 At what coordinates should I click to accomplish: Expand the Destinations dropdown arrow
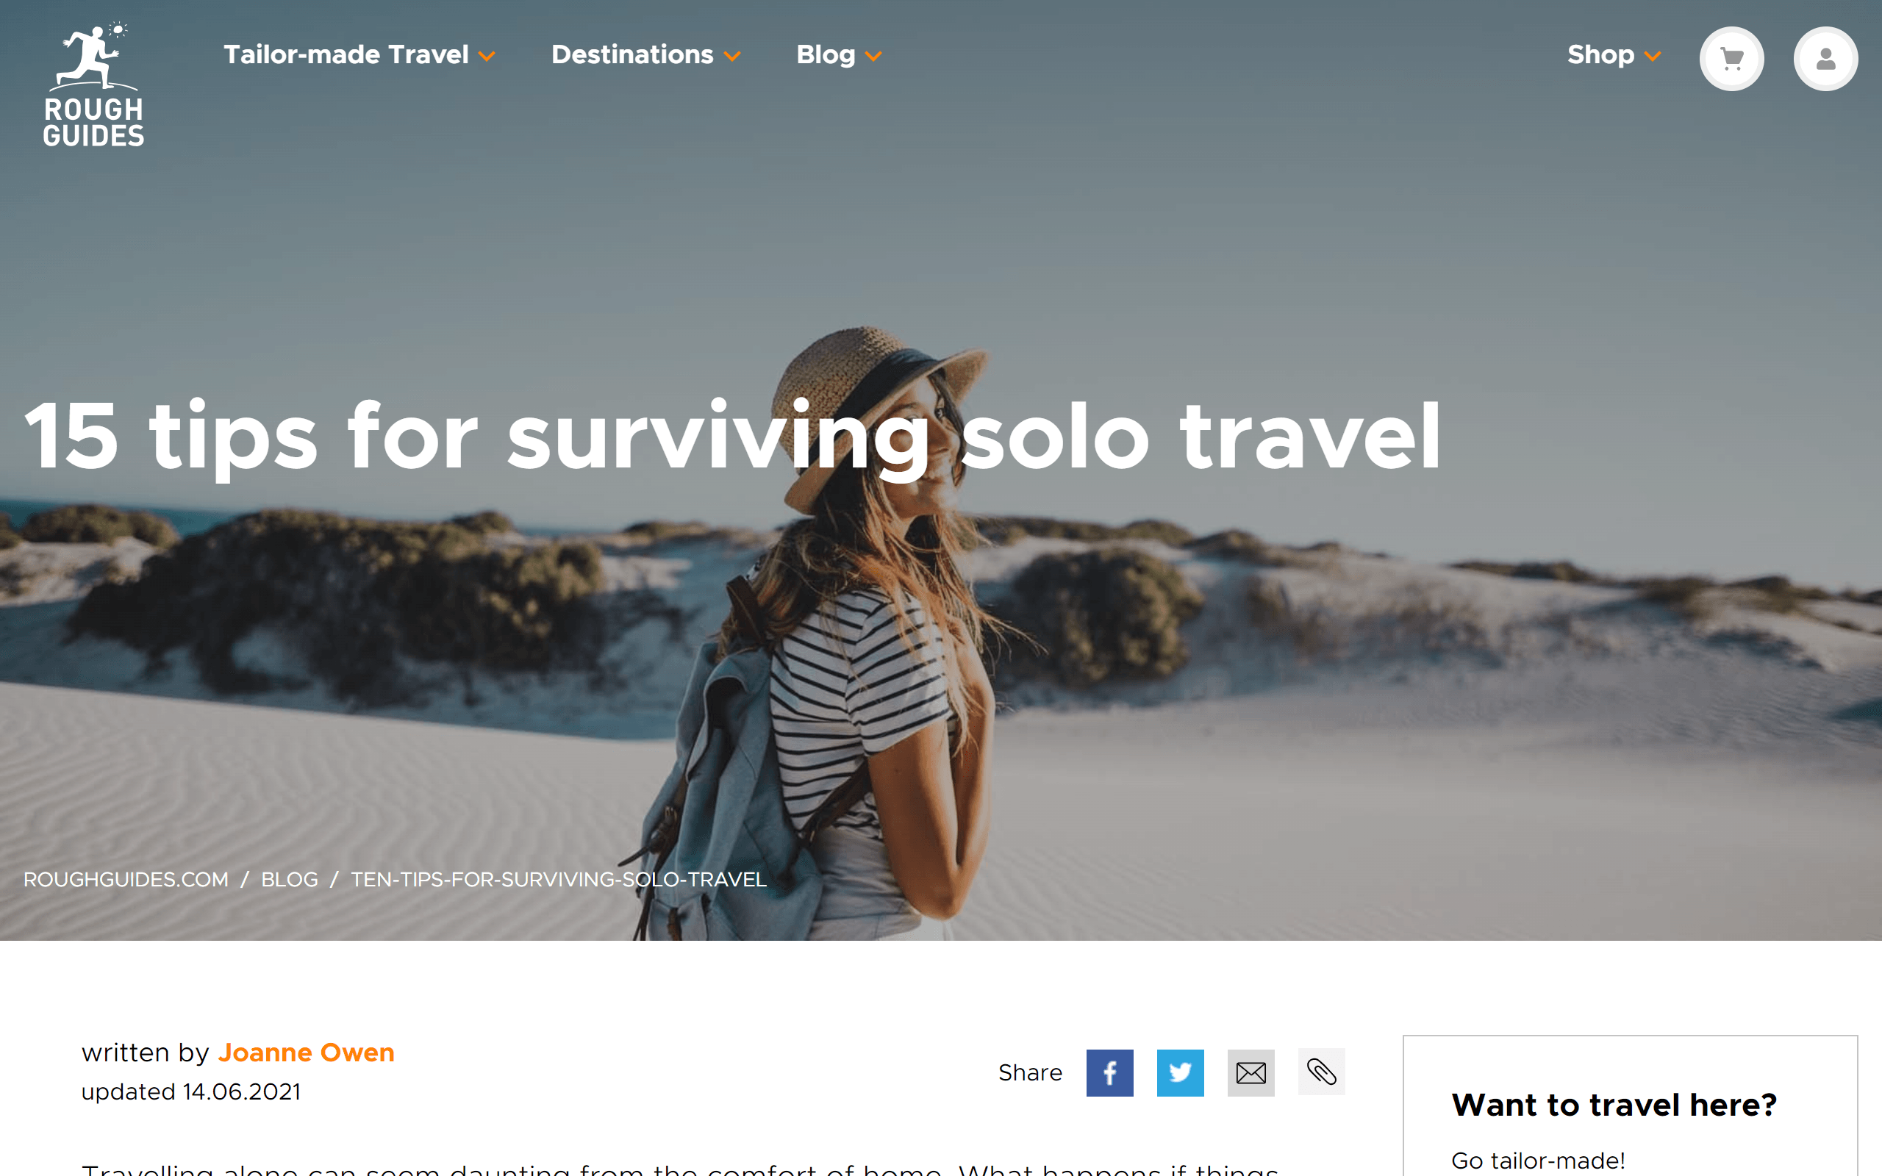[731, 56]
